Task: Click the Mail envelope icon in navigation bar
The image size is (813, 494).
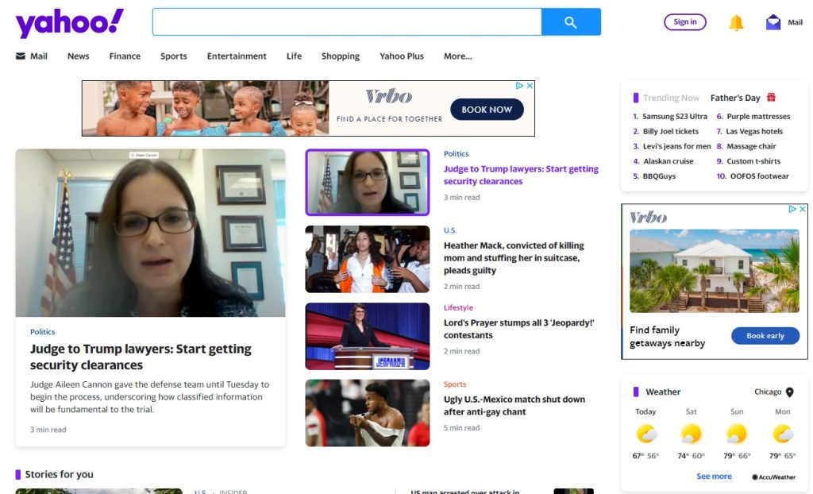Action: tap(20, 56)
